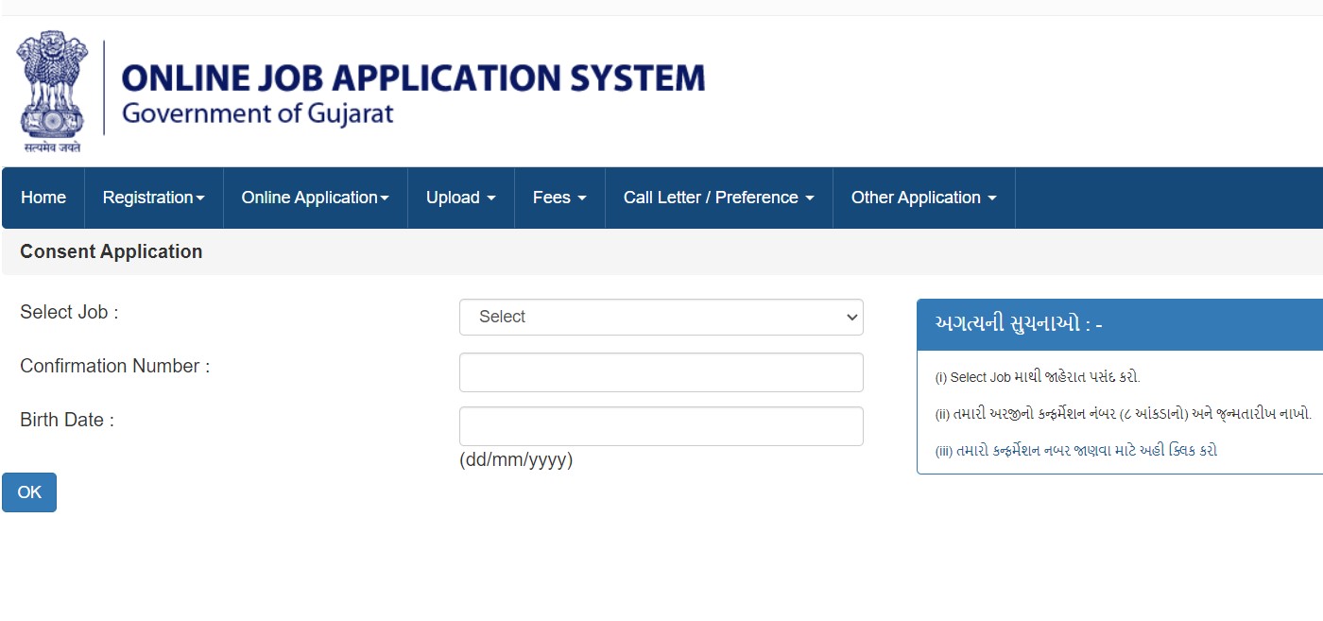Click the Government of Gujarat emblem logo

[x=51, y=90]
